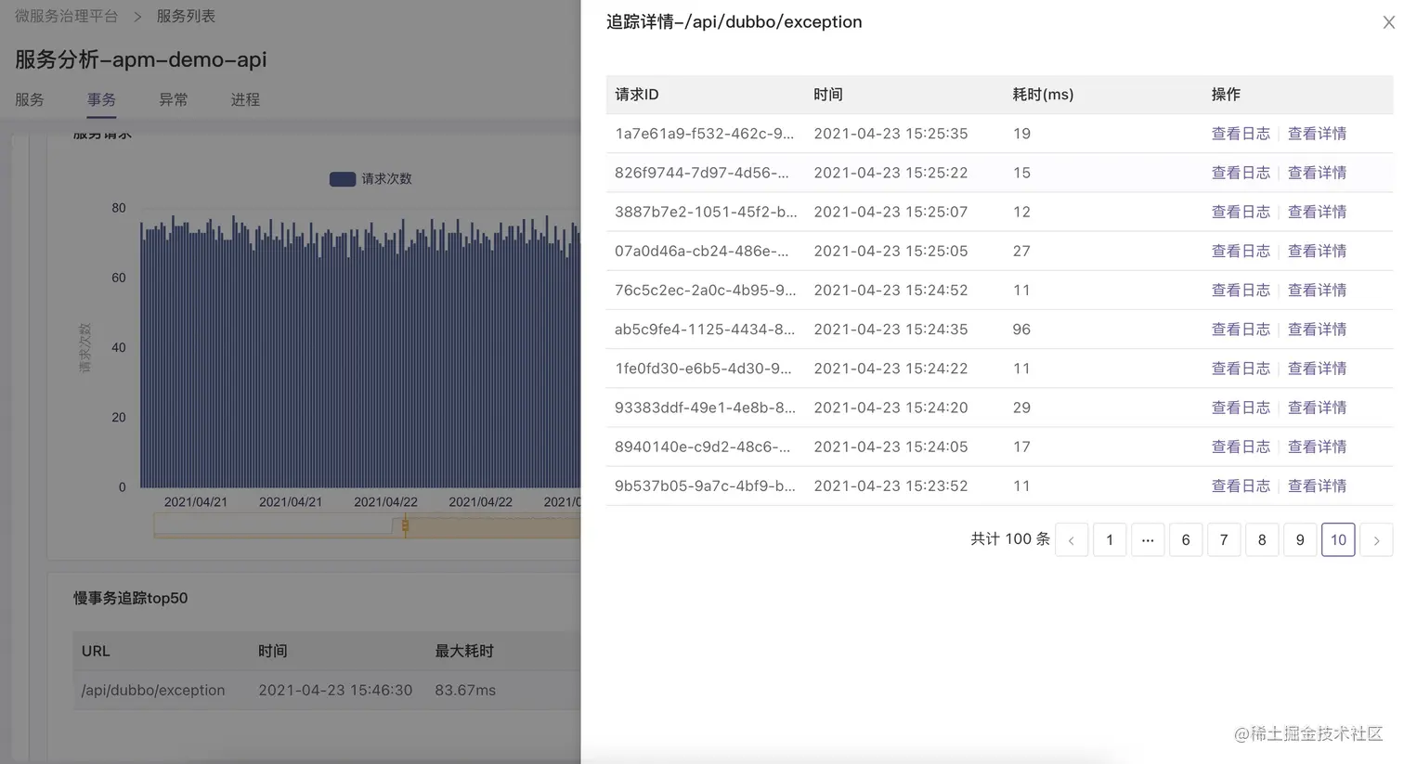The image size is (1404, 764).
Task: Toggle the 请求次数 legend series swatch
Action: pos(343,179)
